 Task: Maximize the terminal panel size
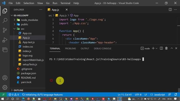click(x=172, y=48)
